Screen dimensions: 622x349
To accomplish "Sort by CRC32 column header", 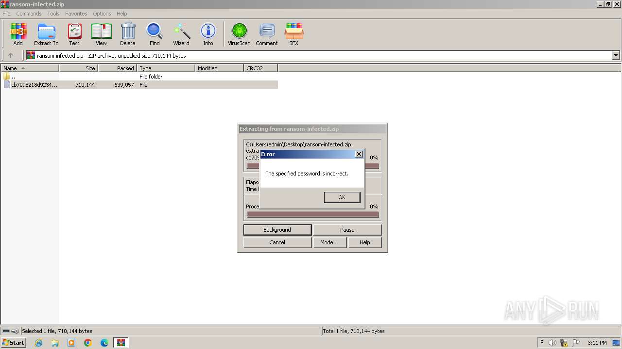I will click(260, 68).
